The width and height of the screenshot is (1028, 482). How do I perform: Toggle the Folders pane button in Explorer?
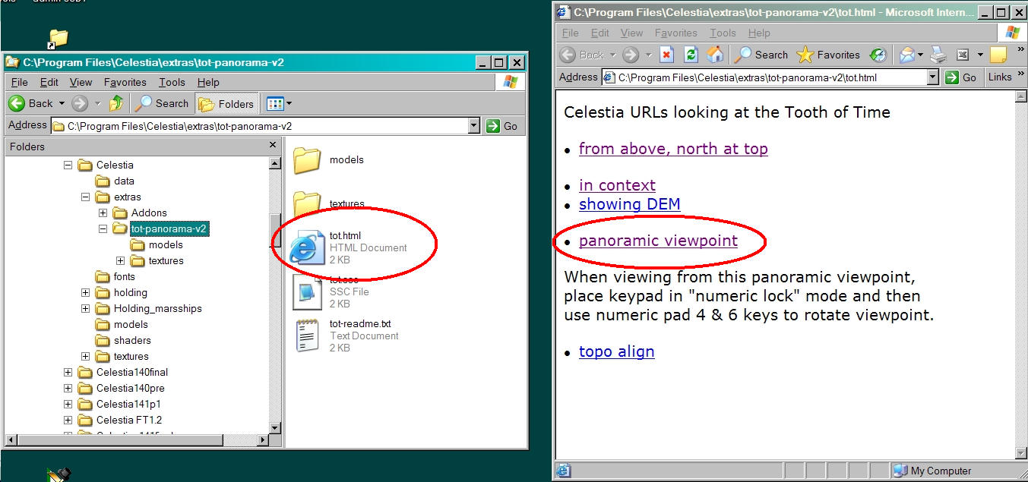coord(226,103)
